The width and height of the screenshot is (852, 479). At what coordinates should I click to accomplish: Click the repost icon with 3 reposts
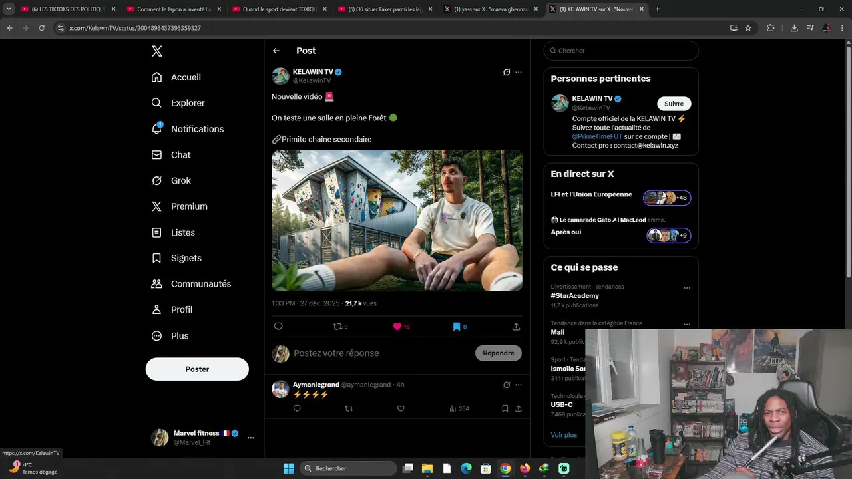[x=340, y=327]
